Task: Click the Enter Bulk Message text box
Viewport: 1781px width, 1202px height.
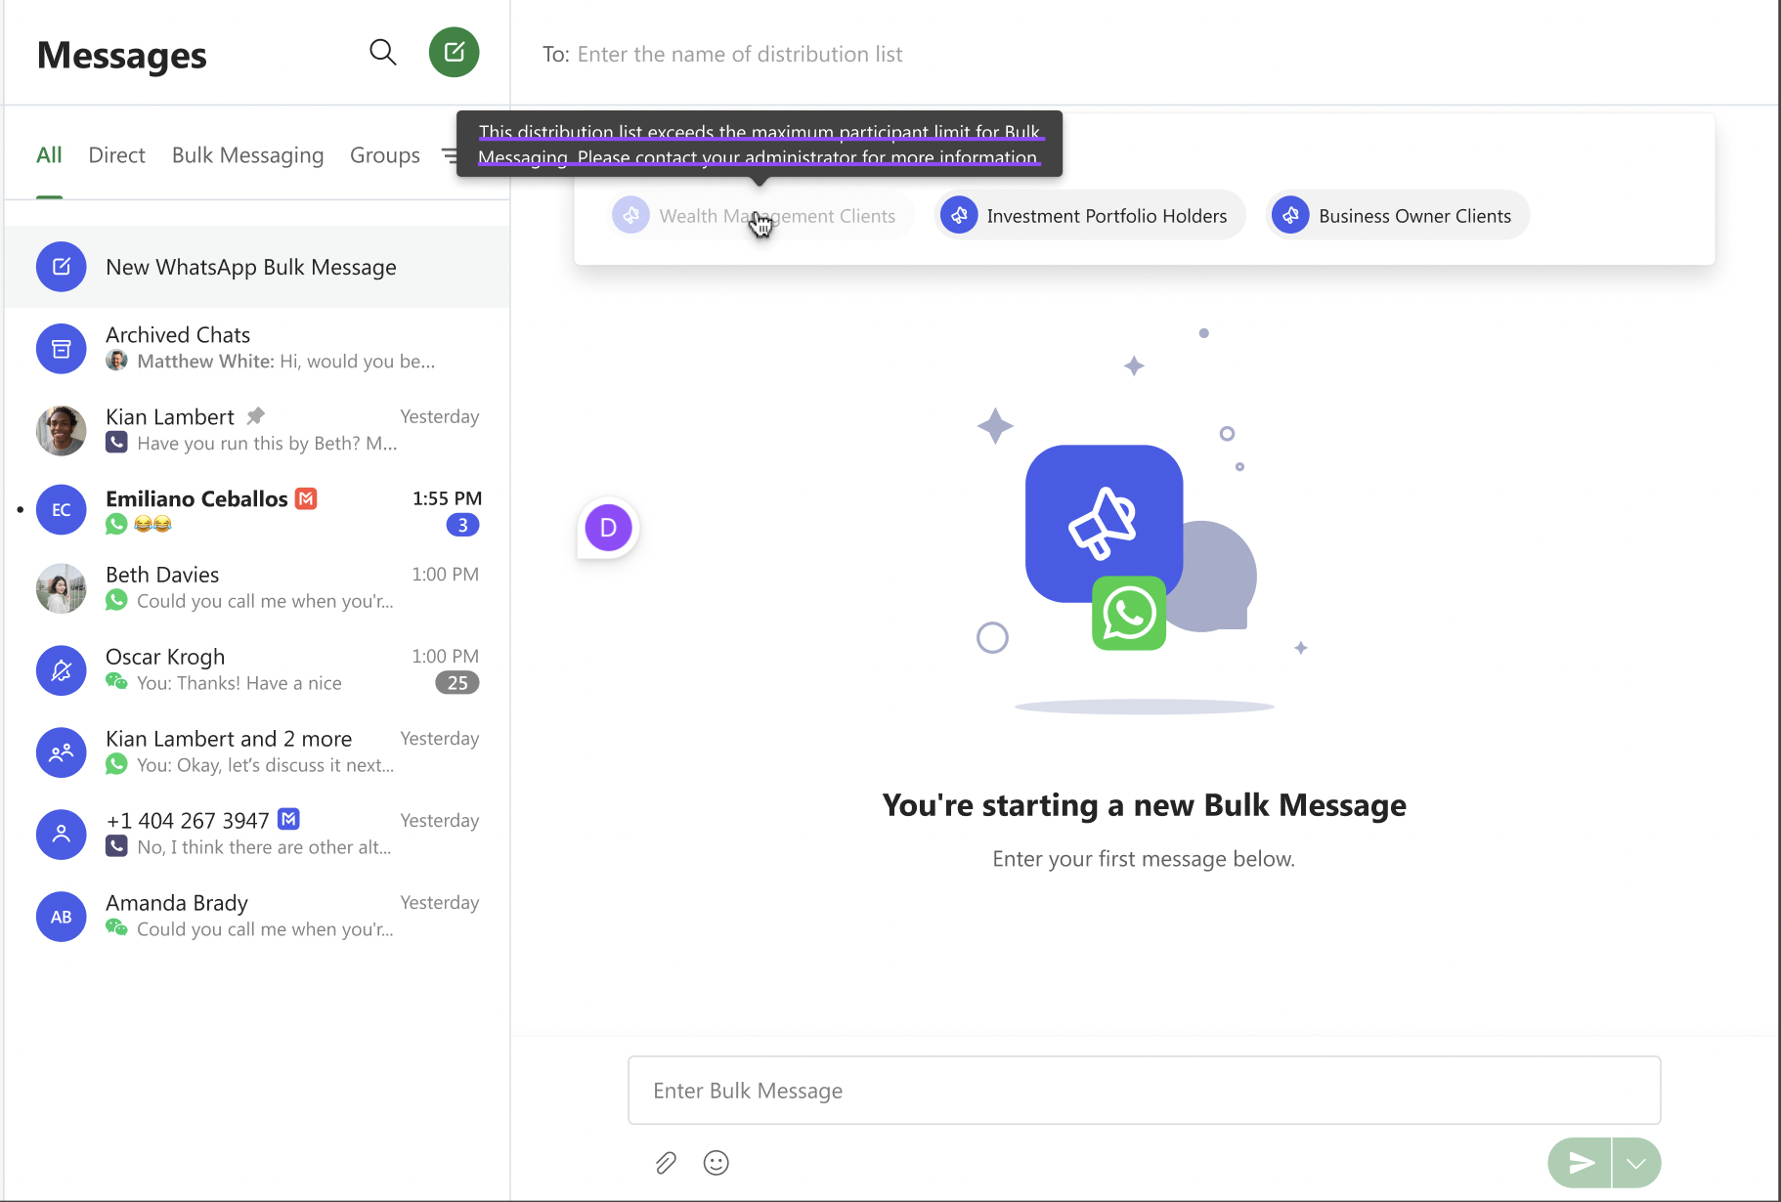Action: (1144, 1091)
